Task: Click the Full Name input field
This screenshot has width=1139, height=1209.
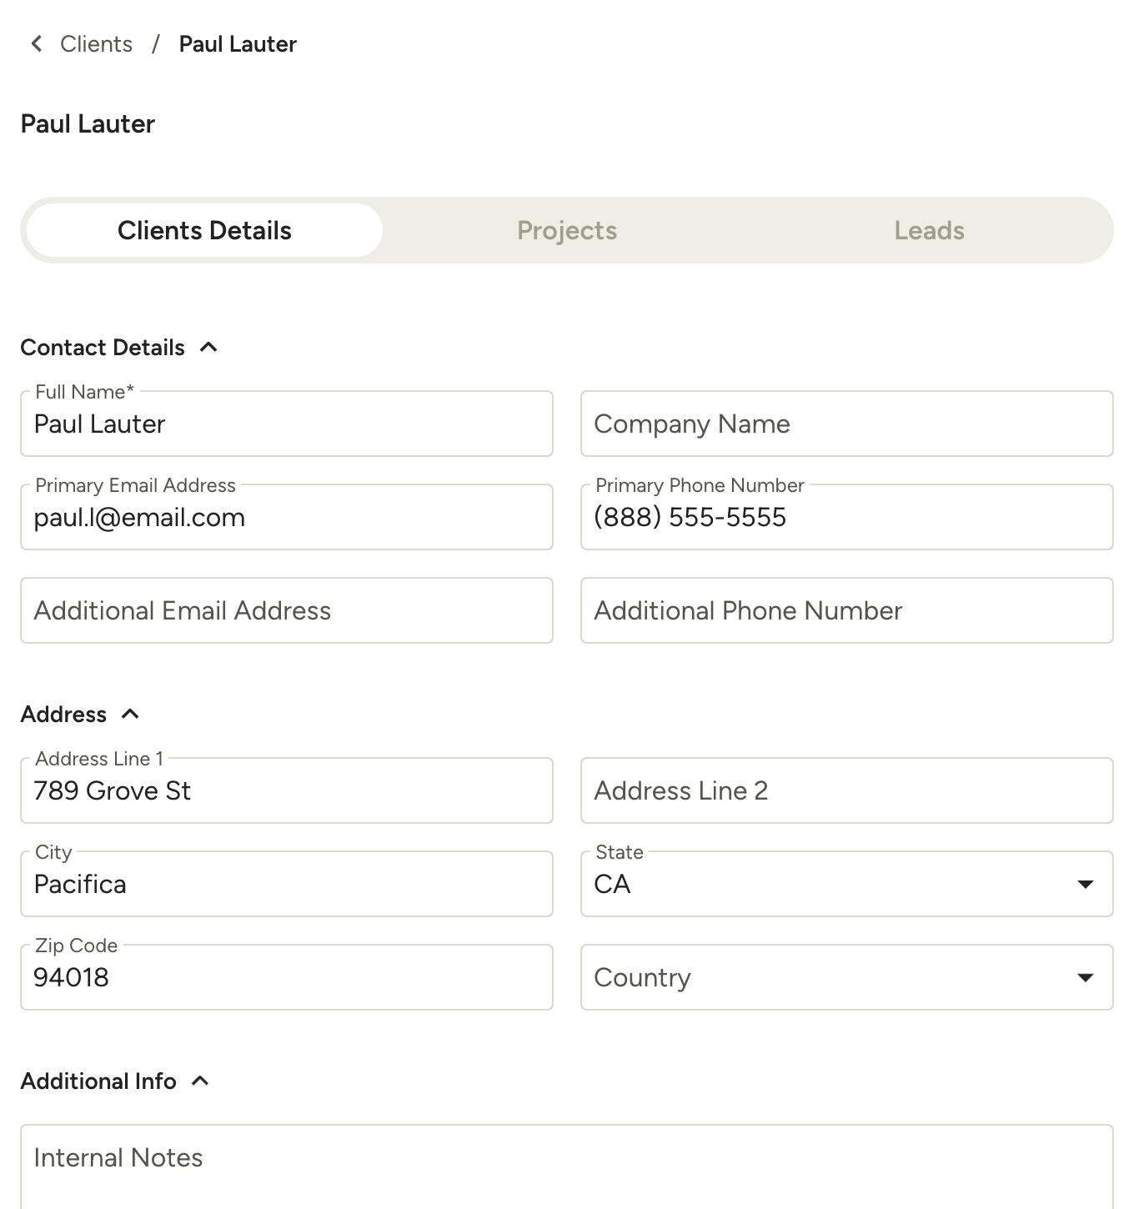Action: click(286, 424)
